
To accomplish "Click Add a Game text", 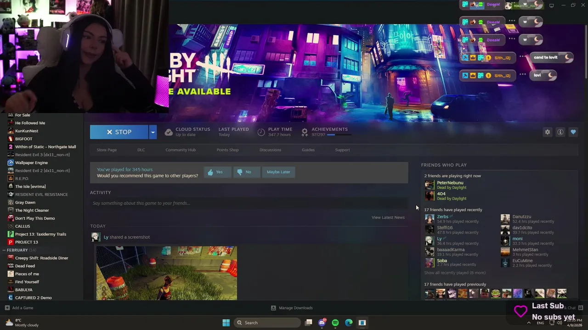I will (23, 308).
